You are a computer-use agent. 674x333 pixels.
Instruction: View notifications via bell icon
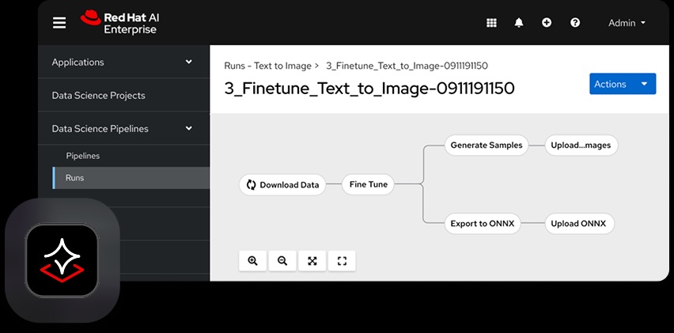tap(519, 23)
